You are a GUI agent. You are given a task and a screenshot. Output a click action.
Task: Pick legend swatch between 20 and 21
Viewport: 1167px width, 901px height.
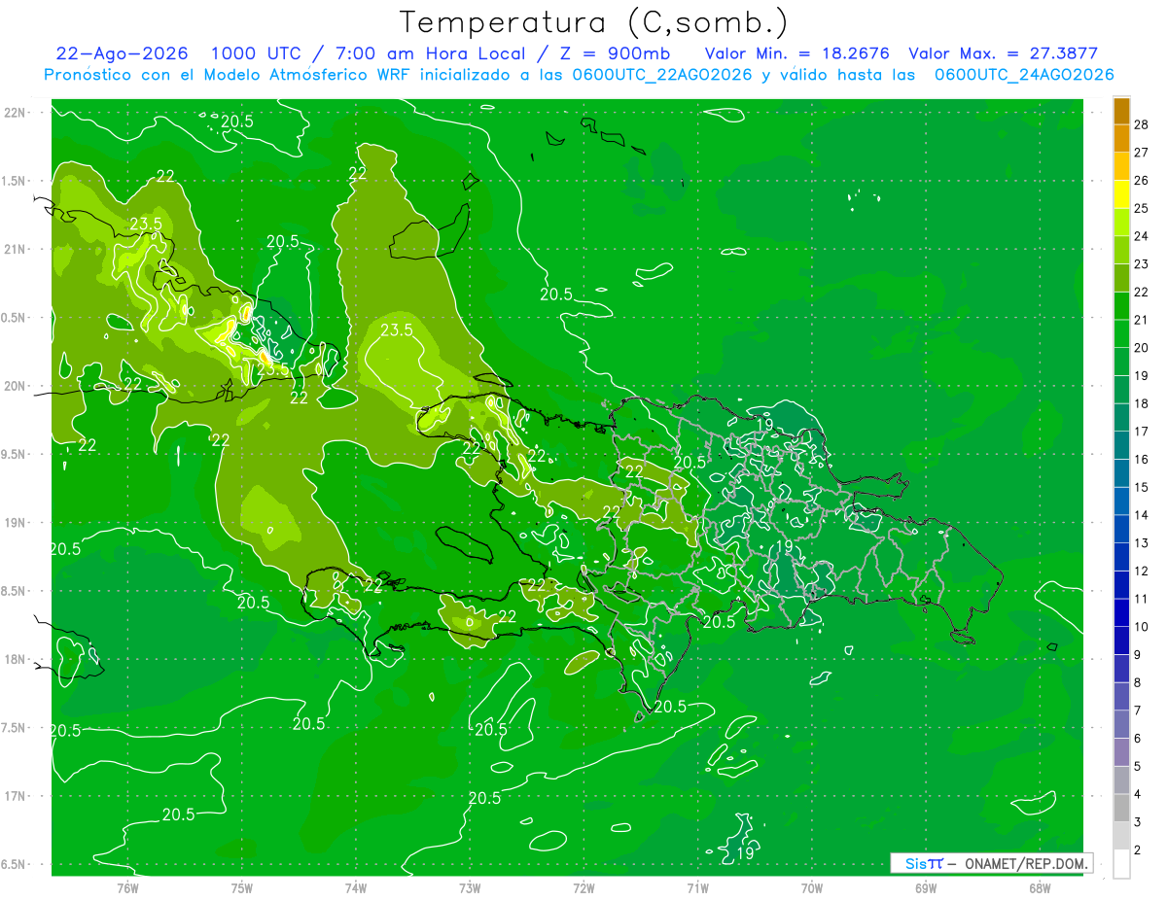(1121, 335)
